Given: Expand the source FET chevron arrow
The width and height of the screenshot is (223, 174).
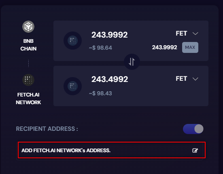Looking at the screenshot, I should [195, 34].
